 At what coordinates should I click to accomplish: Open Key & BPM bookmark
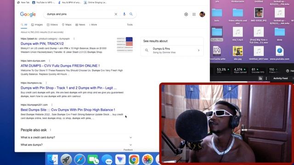tap(69, 2)
